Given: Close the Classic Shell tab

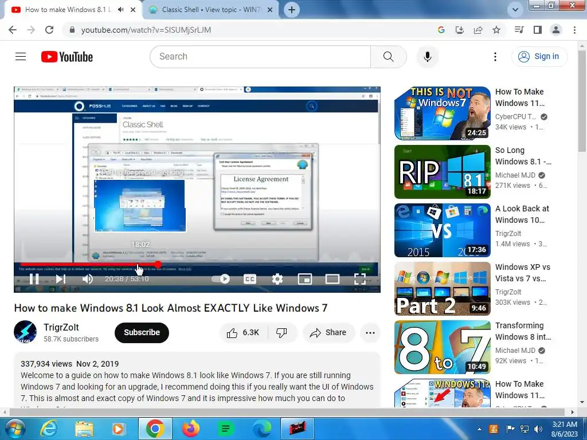Looking at the screenshot, I should [270, 10].
